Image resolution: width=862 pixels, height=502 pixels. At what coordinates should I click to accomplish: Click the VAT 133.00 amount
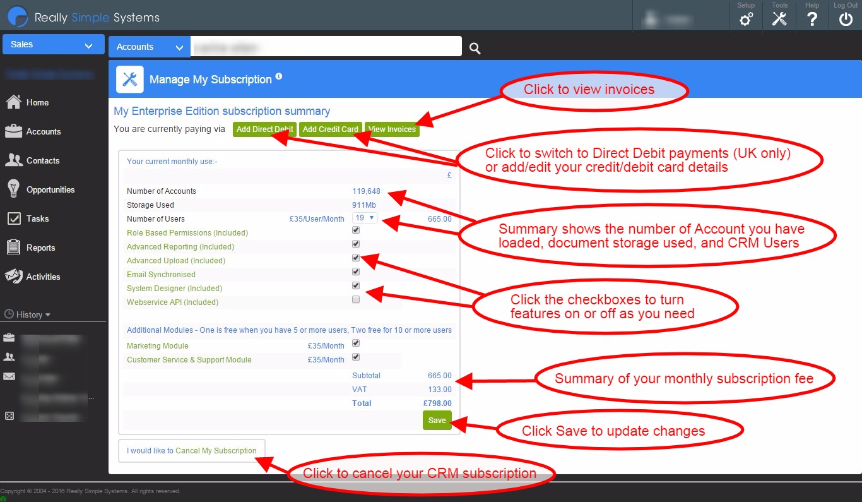(x=440, y=390)
